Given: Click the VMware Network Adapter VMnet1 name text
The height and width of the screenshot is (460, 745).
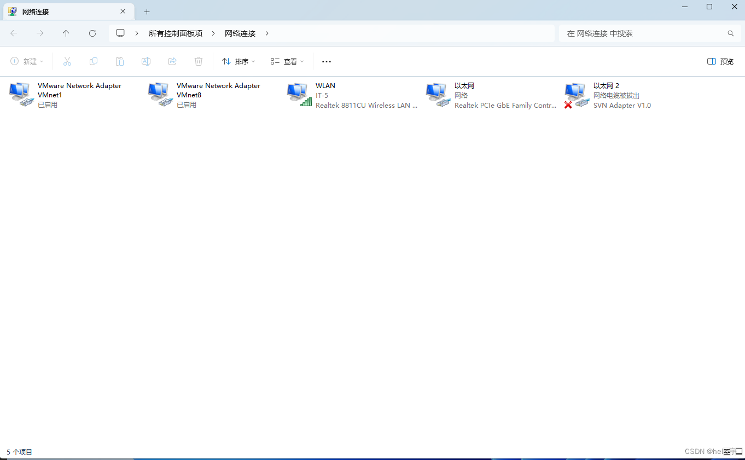Looking at the screenshot, I should [79, 90].
